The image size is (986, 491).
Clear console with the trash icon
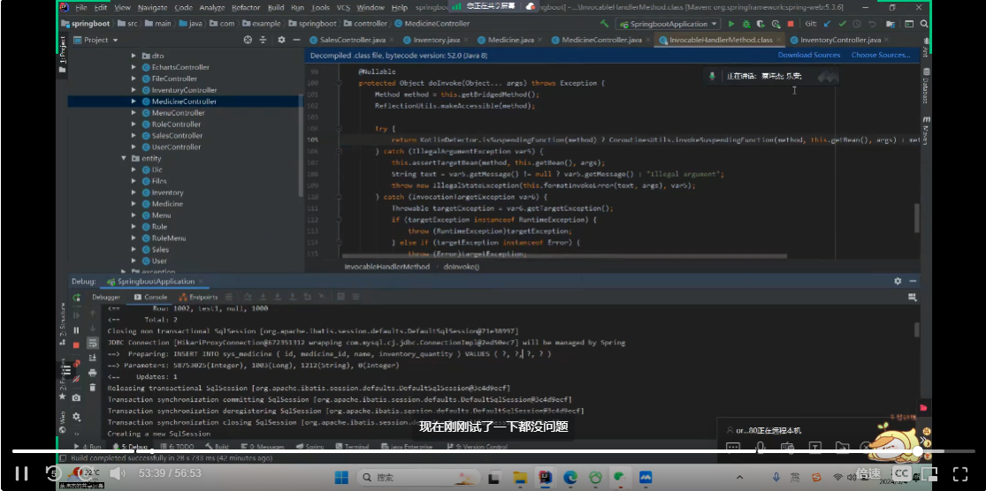click(93, 388)
